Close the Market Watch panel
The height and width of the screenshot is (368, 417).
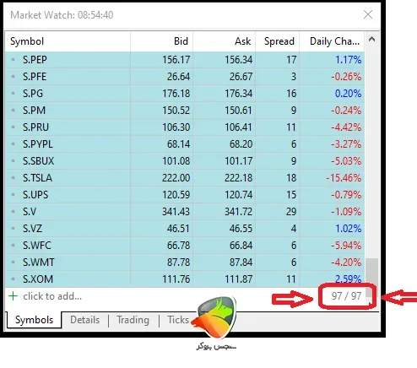click(x=368, y=14)
